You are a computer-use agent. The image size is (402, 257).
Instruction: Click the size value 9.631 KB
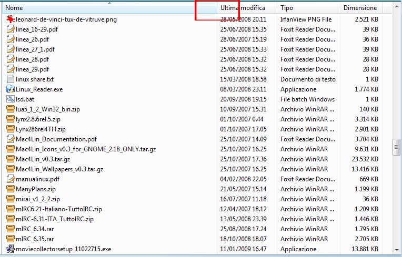[x=366, y=149]
